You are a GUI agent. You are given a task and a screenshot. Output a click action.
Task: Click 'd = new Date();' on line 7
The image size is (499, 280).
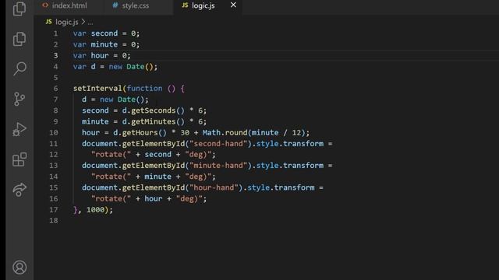pyautogui.click(x=115, y=100)
